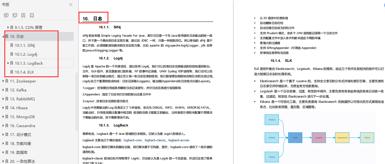Click the bullet '异常栈信息带有包信息'

(274, 53)
